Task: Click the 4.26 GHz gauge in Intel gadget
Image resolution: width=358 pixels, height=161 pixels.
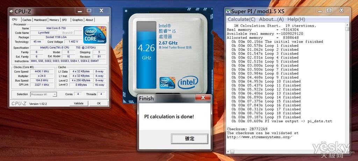Action: pyautogui.click(x=146, y=55)
